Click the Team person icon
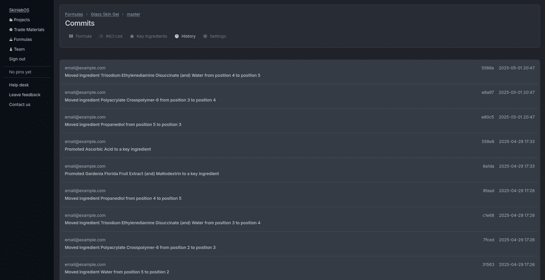545x280 pixels. click(x=11, y=49)
